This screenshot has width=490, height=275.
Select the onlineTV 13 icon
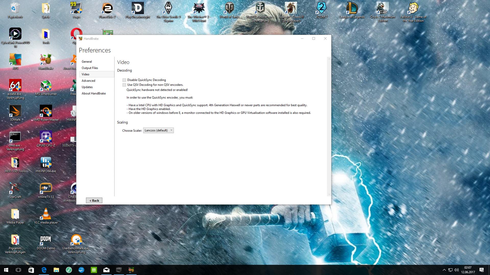(46, 190)
